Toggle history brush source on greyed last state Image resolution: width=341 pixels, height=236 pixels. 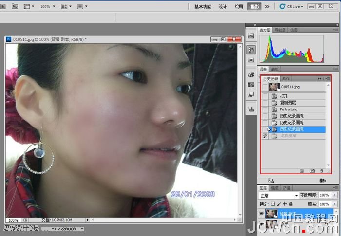tap(265, 136)
